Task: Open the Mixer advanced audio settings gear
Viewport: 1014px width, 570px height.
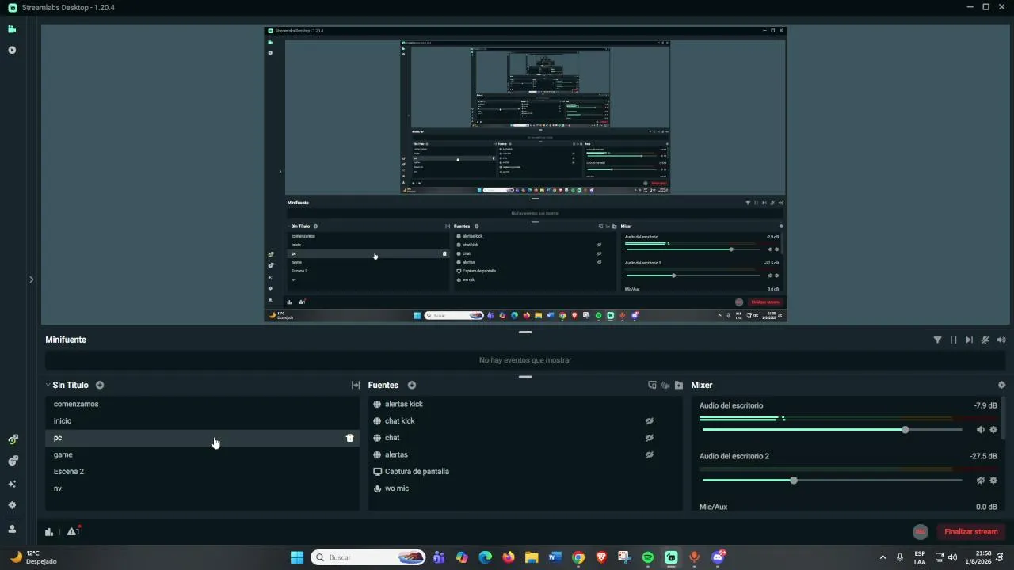Action: pyautogui.click(x=1001, y=386)
